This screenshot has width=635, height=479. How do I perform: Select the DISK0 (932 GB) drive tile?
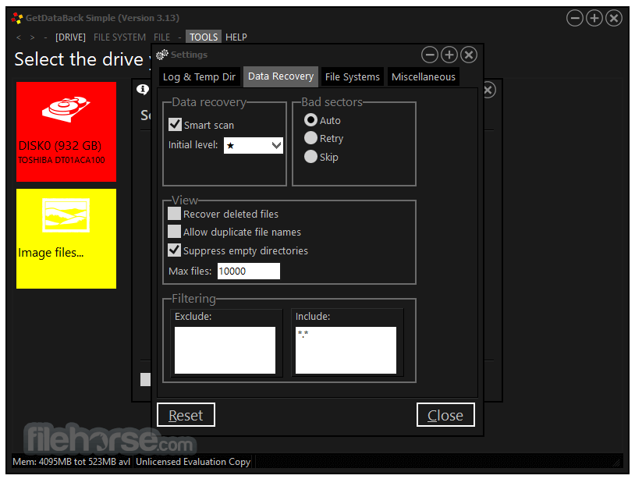pyautogui.click(x=66, y=132)
